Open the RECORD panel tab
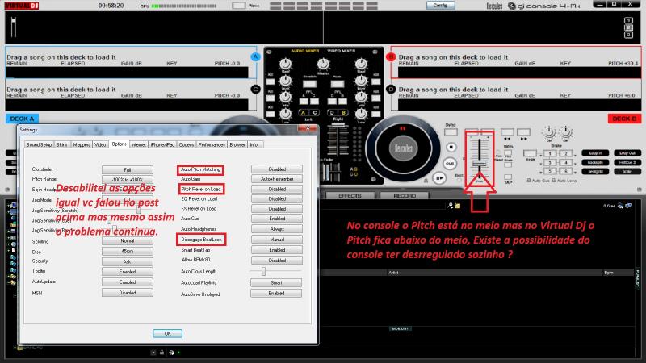Viewport: 646px width, 363px height. tap(405, 196)
